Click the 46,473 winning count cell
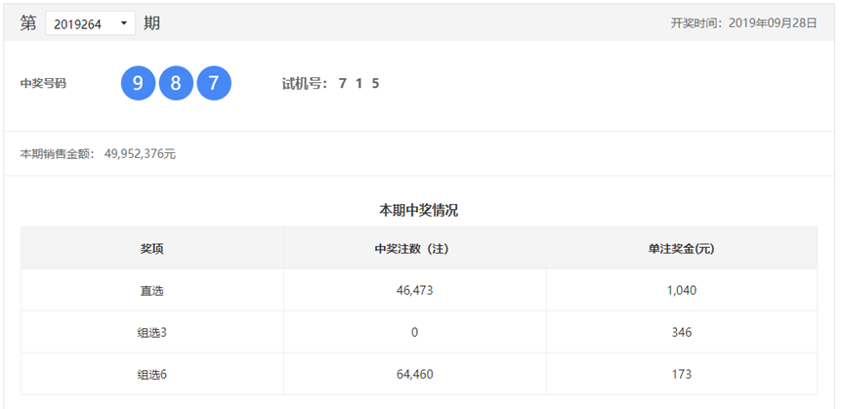845x409 pixels. pos(414,291)
